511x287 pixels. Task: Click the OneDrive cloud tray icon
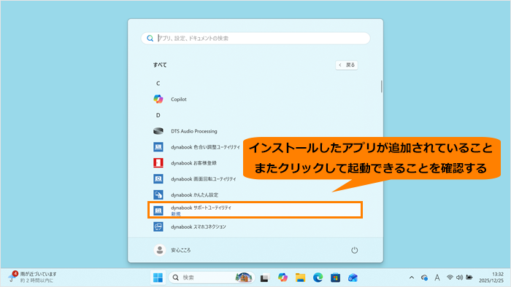click(x=424, y=278)
